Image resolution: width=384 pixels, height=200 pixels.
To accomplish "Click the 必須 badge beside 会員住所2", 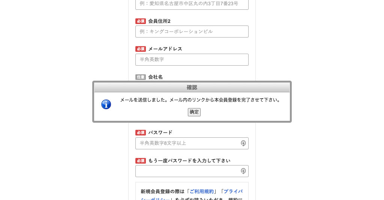I will [141, 21].
